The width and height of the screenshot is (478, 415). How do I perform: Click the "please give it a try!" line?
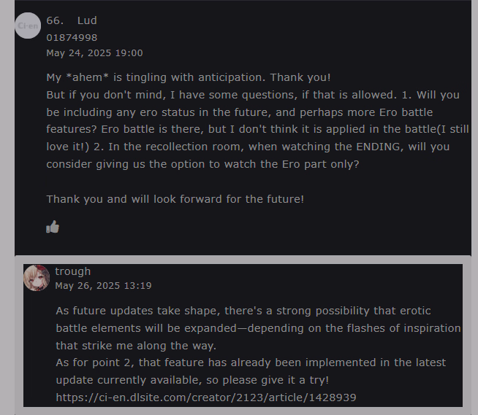point(192,380)
